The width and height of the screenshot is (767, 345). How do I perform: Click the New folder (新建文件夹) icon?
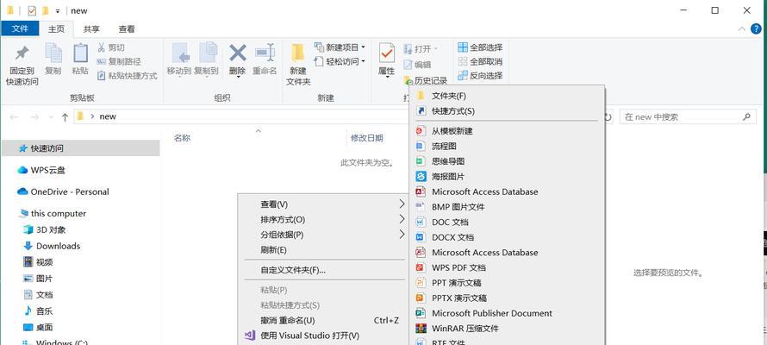[298, 53]
